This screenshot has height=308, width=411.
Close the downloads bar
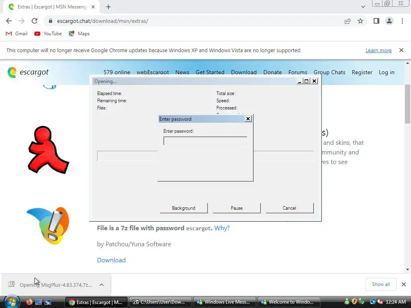coord(404,284)
